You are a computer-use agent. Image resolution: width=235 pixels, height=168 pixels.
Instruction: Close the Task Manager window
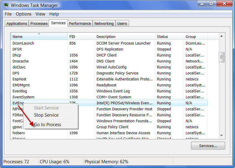point(224,4)
